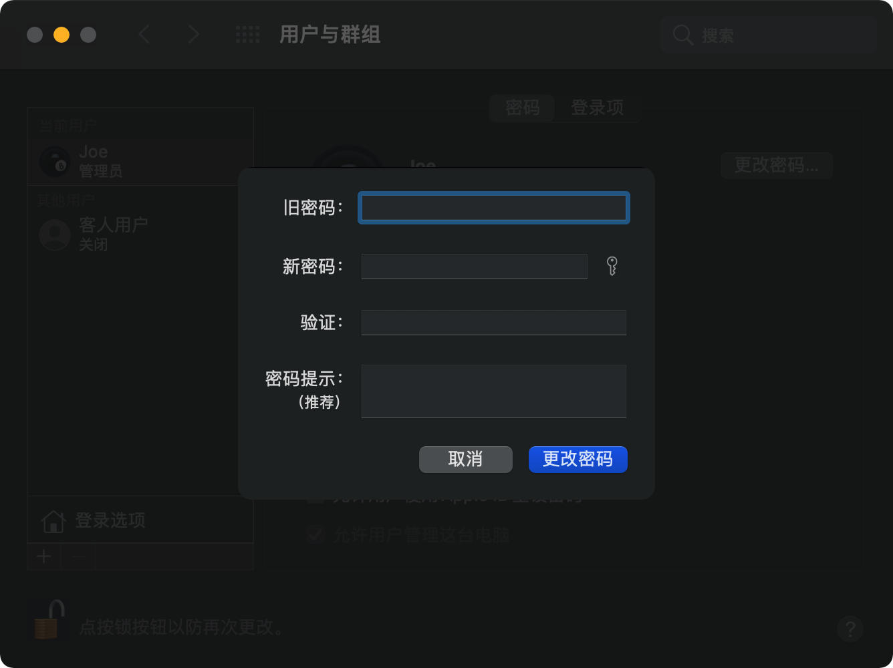Add a user with the plus button
The height and width of the screenshot is (668, 893).
coord(44,556)
